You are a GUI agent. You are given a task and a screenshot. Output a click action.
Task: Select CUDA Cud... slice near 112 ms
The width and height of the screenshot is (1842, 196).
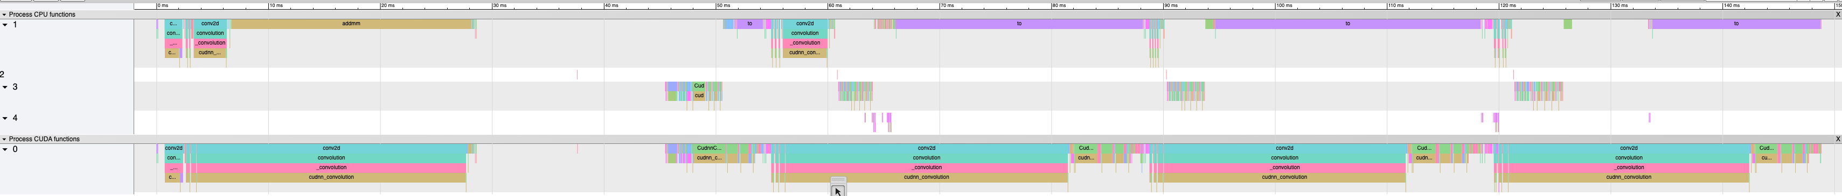point(1424,148)
